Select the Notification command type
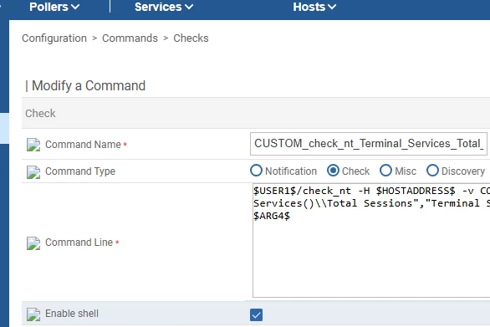Viewport: 490px width, 327px height. 256,171
